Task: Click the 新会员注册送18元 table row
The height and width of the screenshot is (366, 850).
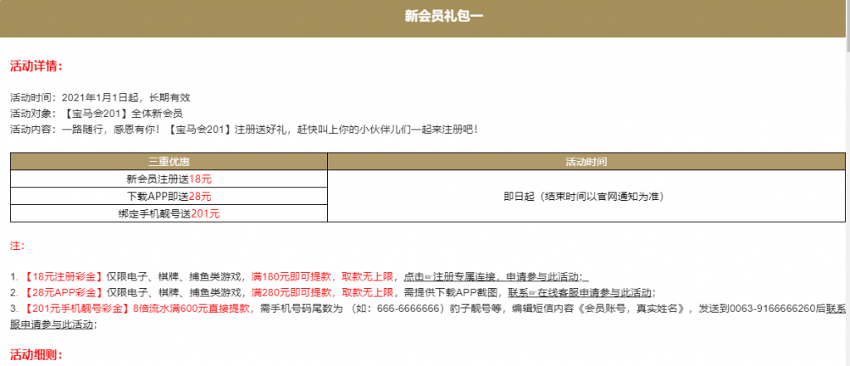Action: pyautogui.click(x=169, y=178)
